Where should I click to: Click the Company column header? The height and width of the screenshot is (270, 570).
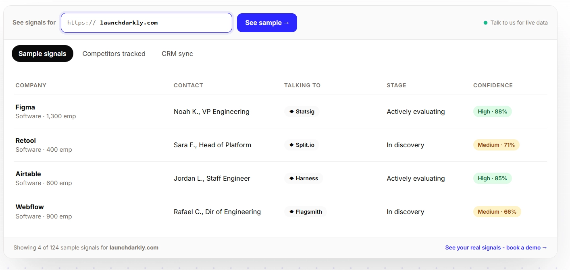tap(31, 85)
